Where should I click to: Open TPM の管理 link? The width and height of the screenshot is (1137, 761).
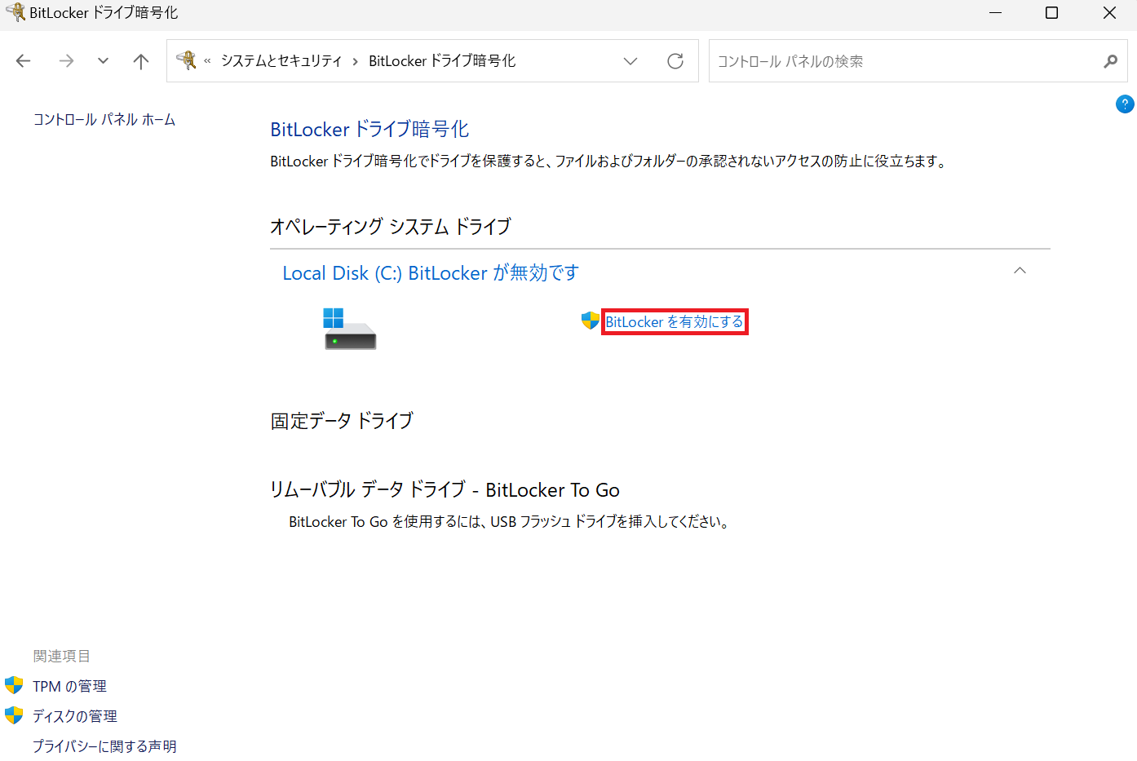coord(70,687)
